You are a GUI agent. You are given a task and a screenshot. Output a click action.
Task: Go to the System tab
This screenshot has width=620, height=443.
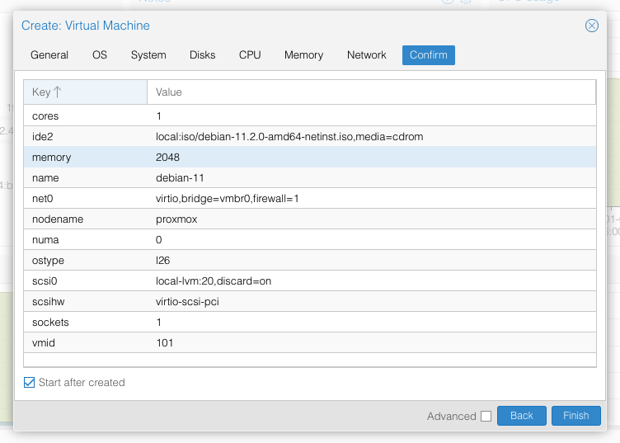point(148,55)
